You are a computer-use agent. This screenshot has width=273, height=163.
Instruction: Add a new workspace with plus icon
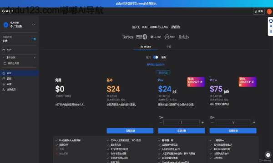tap(35, 58)
